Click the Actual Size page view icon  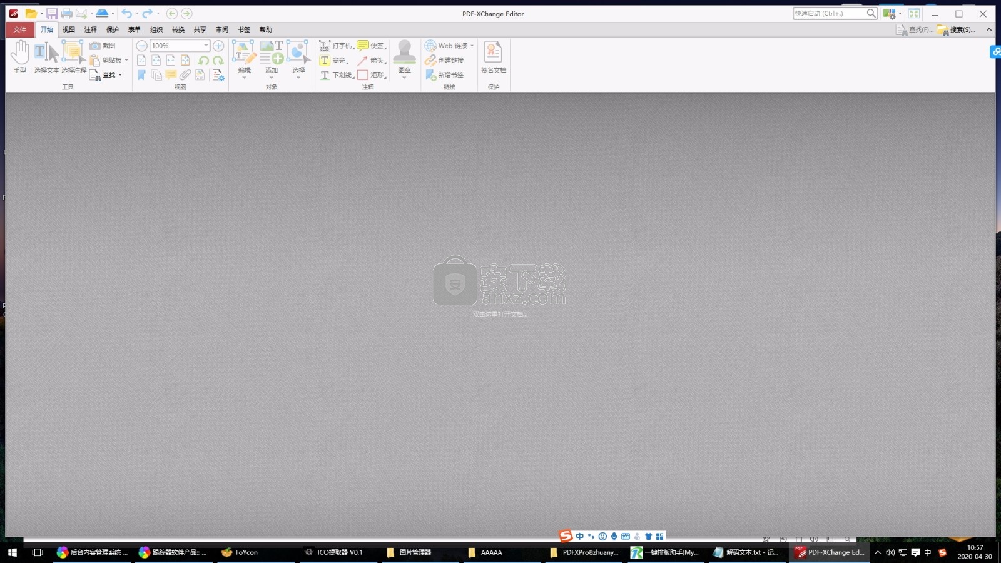(x=141, y=60)
